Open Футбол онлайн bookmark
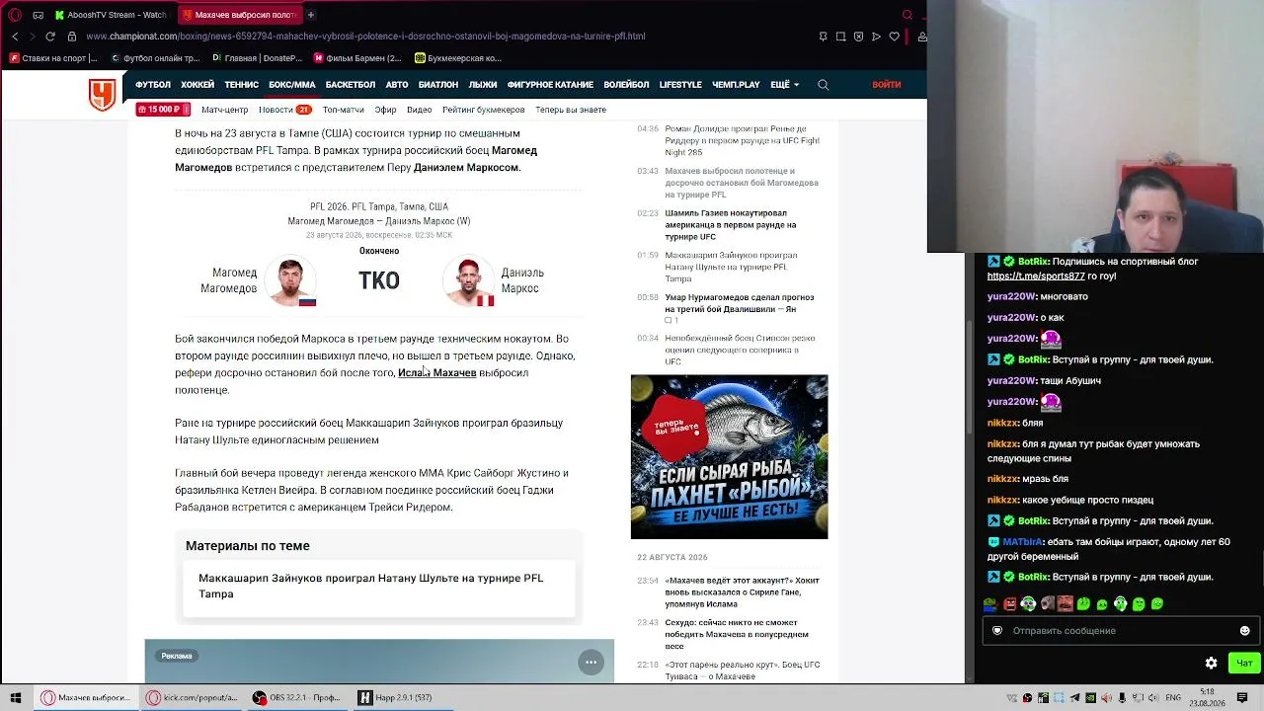 point(158,58)
